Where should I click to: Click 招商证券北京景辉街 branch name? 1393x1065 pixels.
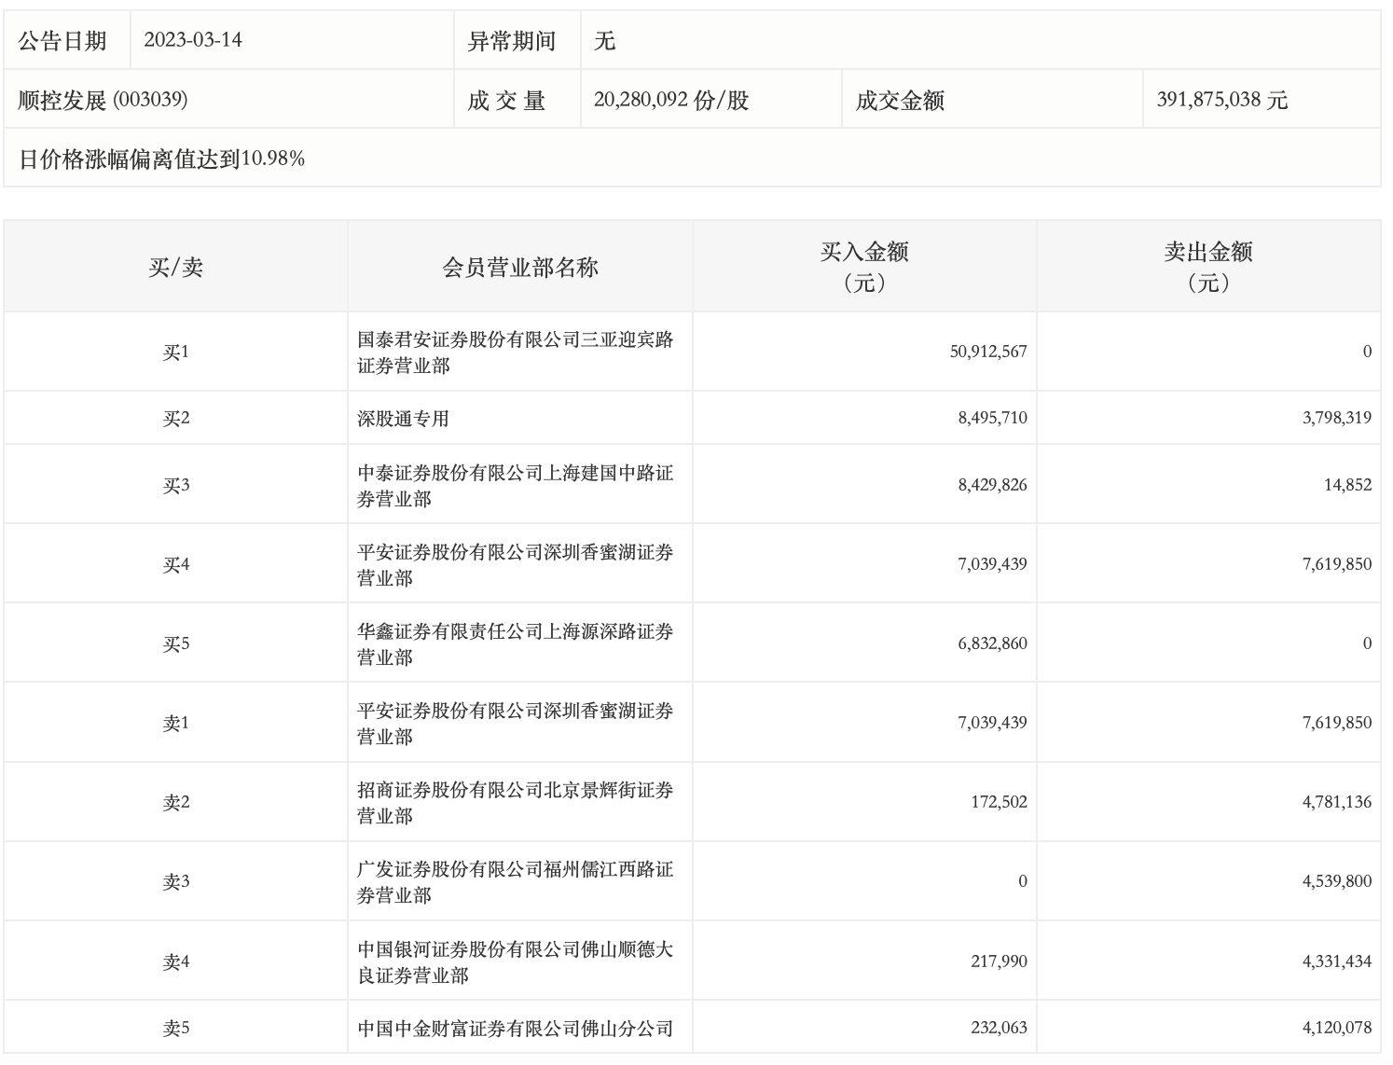(x=515, y=803)
